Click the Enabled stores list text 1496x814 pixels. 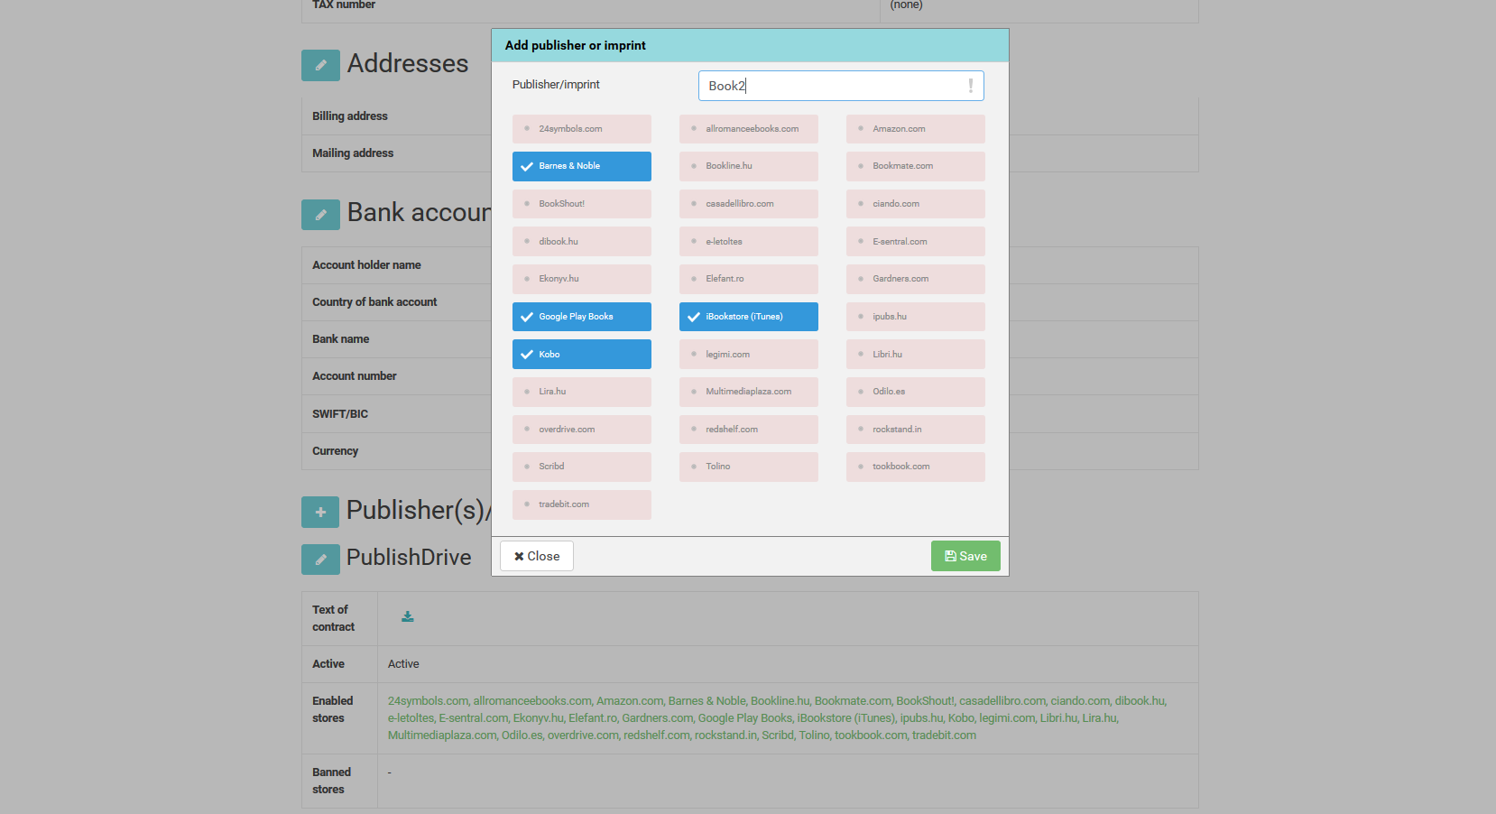point(777,718)
